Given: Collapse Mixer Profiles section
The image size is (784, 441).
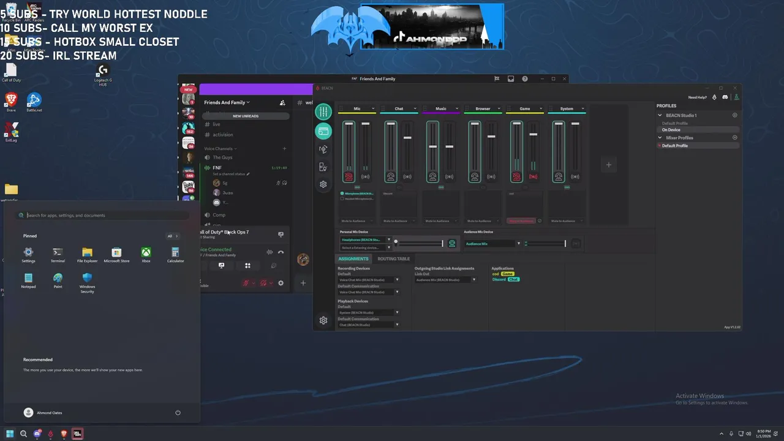Looking at the screenshot, I should pyautogui.click(x=660, y=138).
